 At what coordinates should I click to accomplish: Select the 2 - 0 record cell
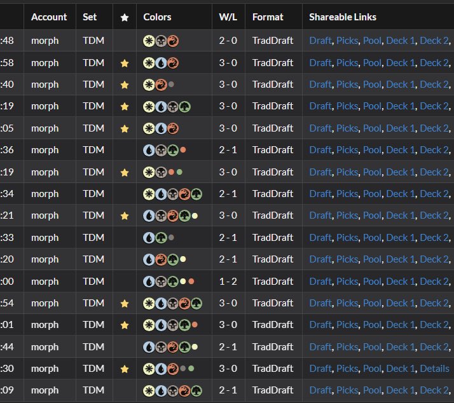(x=228, y=41)
